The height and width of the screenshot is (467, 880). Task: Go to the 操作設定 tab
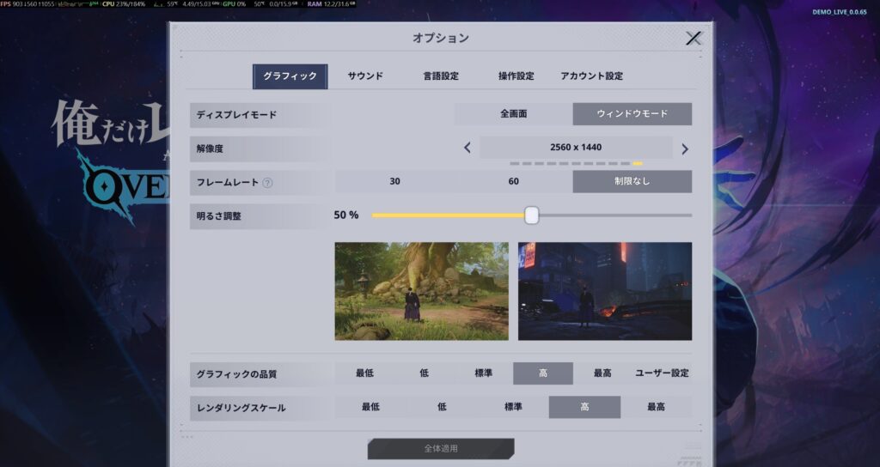coord(516,76)
